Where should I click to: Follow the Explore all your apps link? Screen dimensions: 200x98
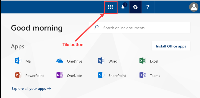click(x=31, y=89)
